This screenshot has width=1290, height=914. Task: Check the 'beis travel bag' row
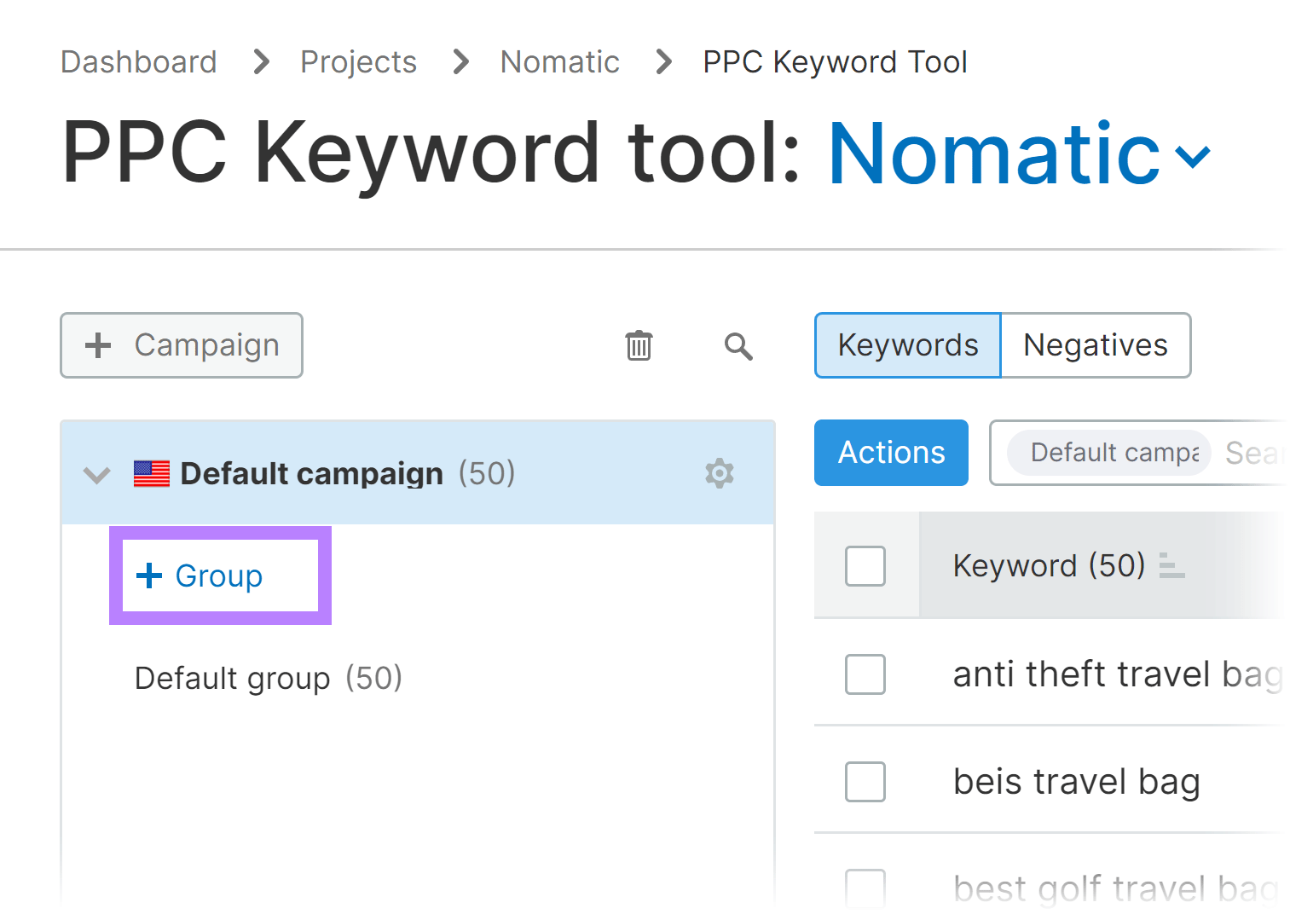[865, 782]
